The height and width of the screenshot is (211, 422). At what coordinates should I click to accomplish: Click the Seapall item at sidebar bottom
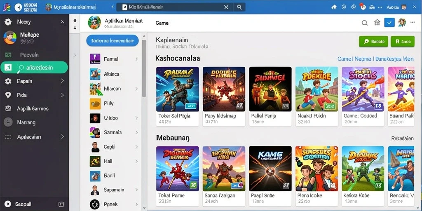23,204
